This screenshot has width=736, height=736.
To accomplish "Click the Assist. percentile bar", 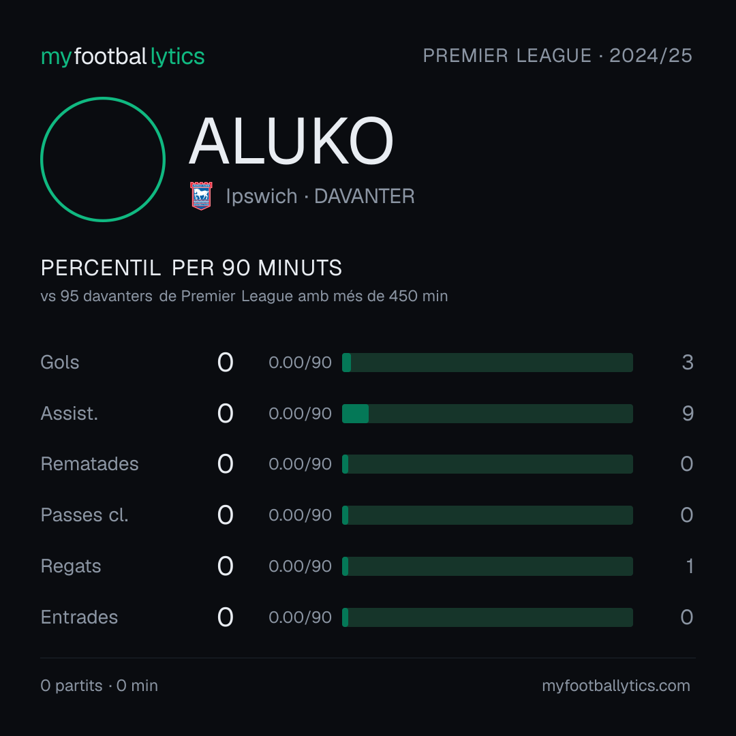I will tap(487, 414).
